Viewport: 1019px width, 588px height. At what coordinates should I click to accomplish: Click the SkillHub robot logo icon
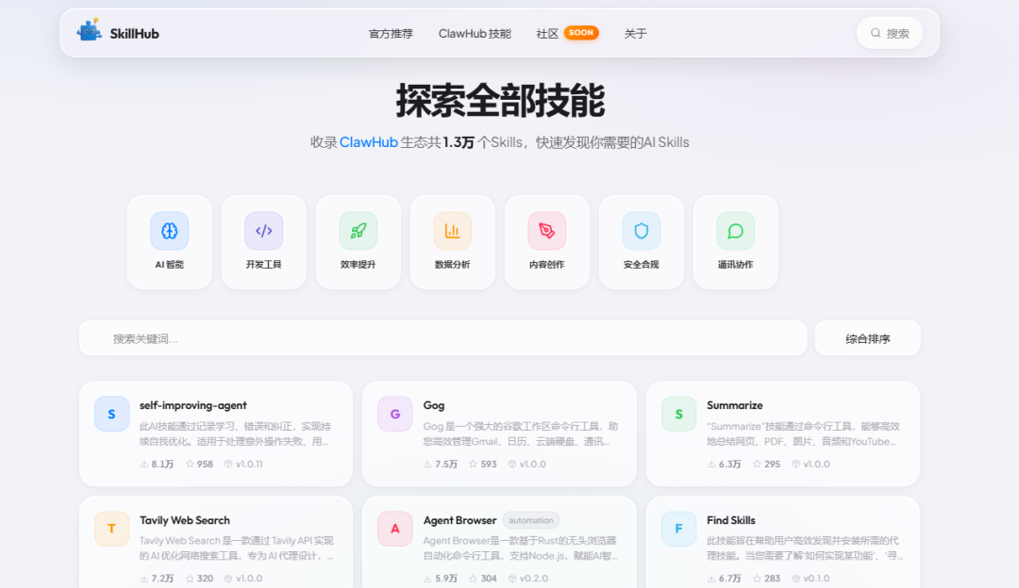click(89, 30)
